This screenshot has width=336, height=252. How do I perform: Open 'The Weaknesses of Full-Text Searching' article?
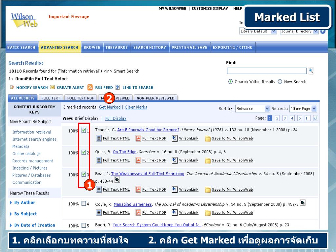148,174
